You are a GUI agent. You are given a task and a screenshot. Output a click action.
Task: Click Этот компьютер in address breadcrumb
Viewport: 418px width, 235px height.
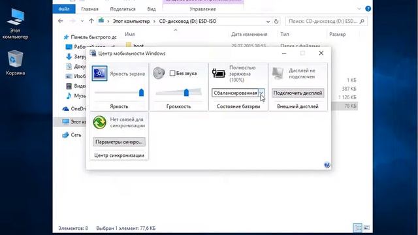tap(131, 22)
